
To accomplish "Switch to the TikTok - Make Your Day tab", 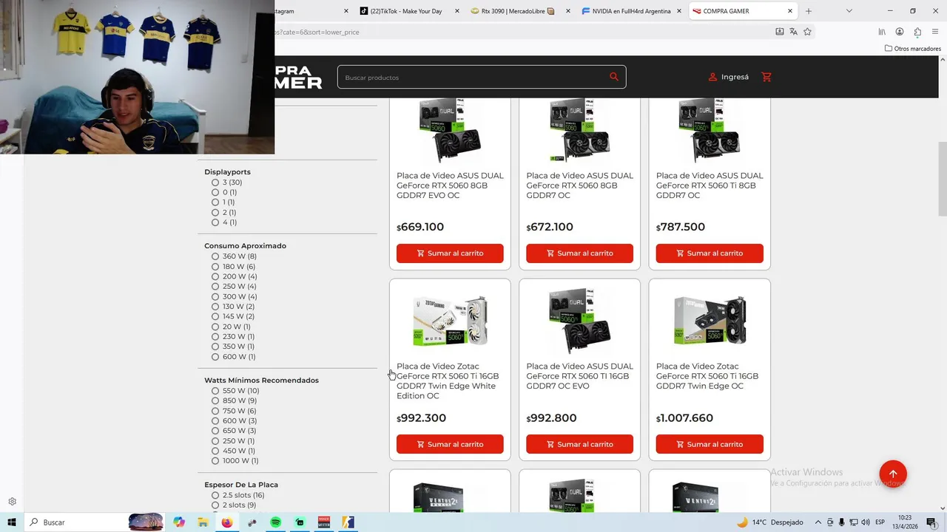I will click(408, 11).
